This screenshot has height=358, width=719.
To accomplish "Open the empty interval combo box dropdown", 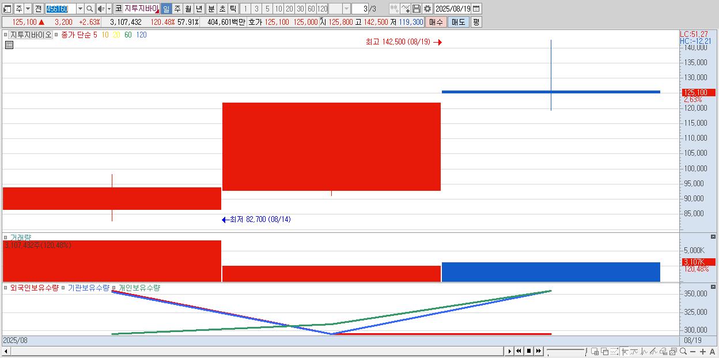I will coord(346,9).
